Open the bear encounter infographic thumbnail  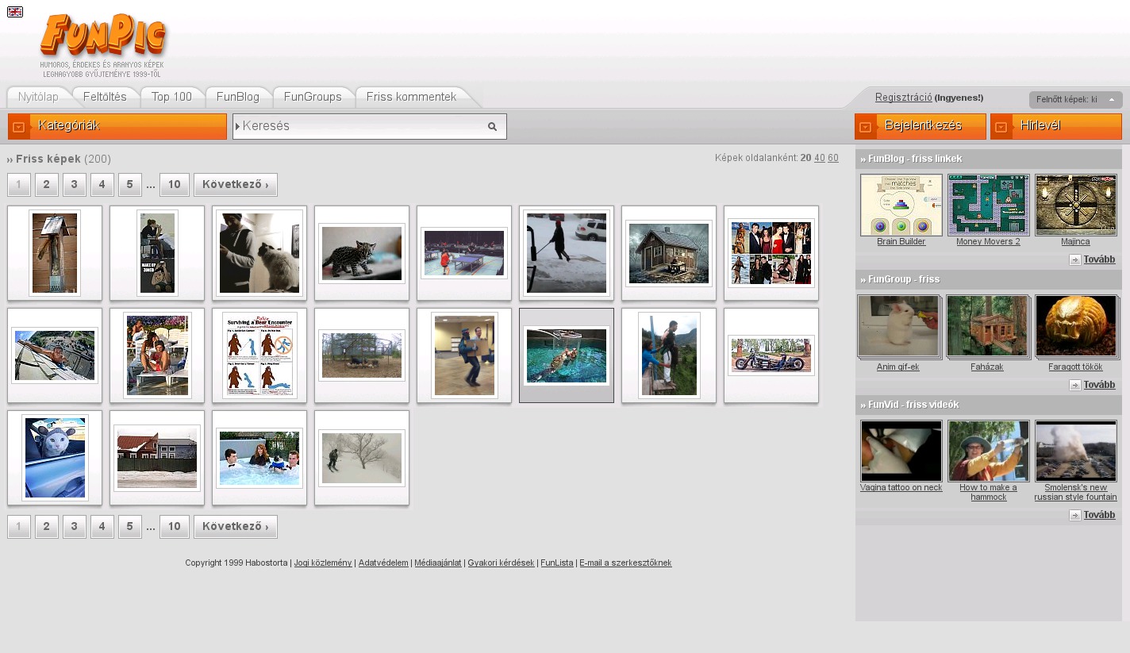click(x=259, y=355)
